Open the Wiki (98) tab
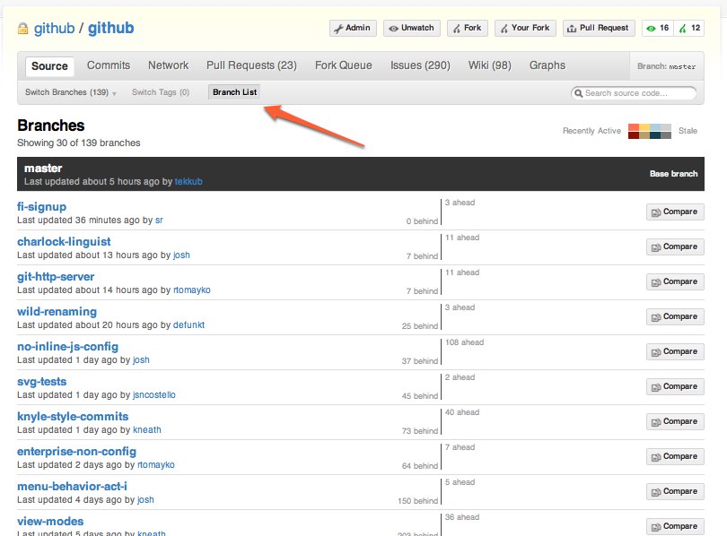The height and width of the screenshot is (536, 727). tap(490, 65)
